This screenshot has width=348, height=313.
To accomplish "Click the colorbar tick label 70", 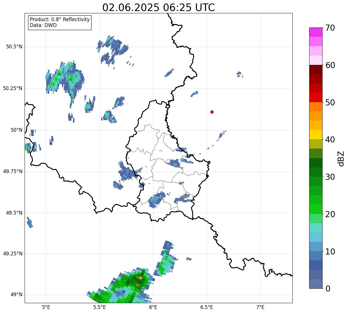I will [x=330, y=28].
